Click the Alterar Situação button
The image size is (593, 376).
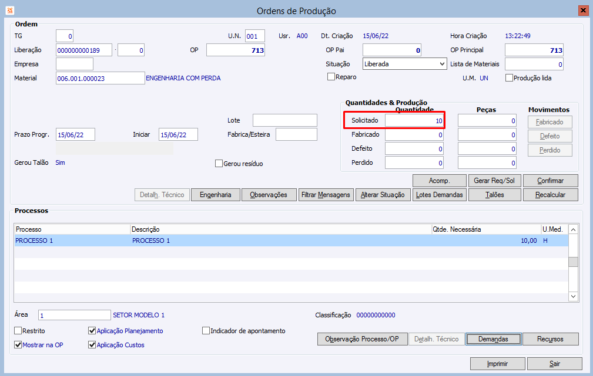point(383,195)
